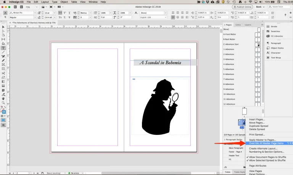Select the Rectangle tool

pos(3,69)
